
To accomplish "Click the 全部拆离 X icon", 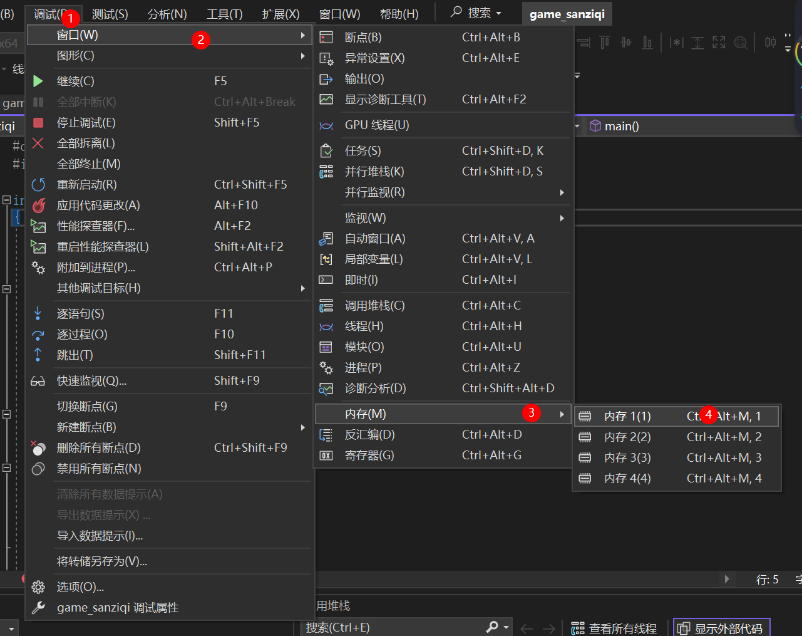I will [38, 143].
